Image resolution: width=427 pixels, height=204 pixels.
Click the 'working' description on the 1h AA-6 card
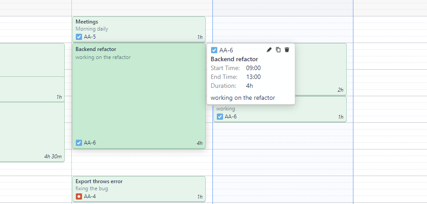pyautogui.click(x=226, y=109)
